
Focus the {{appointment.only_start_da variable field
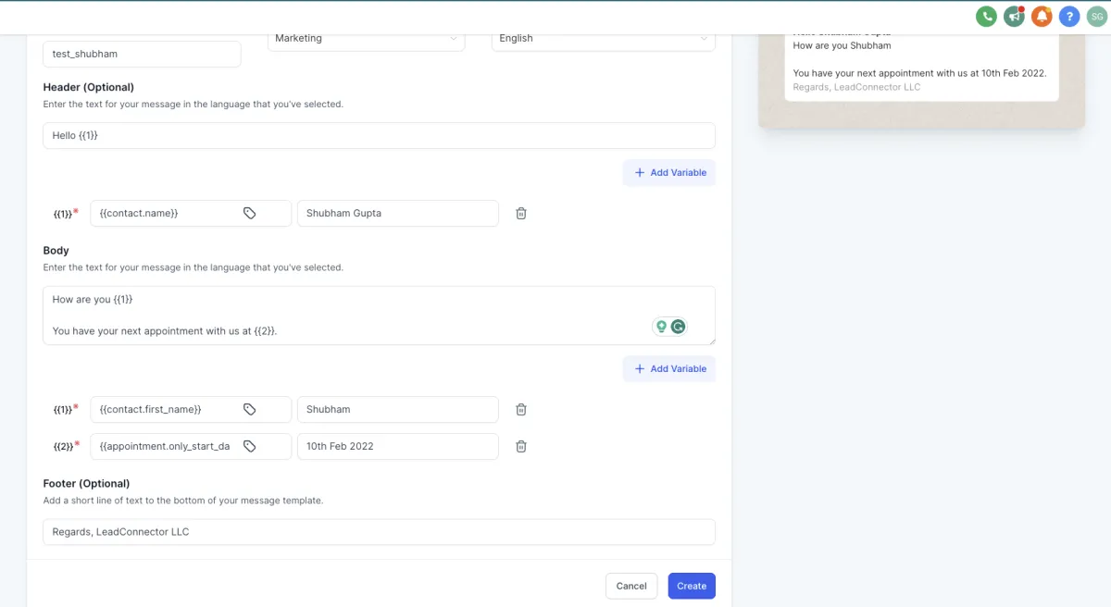(x=191, y=446)
